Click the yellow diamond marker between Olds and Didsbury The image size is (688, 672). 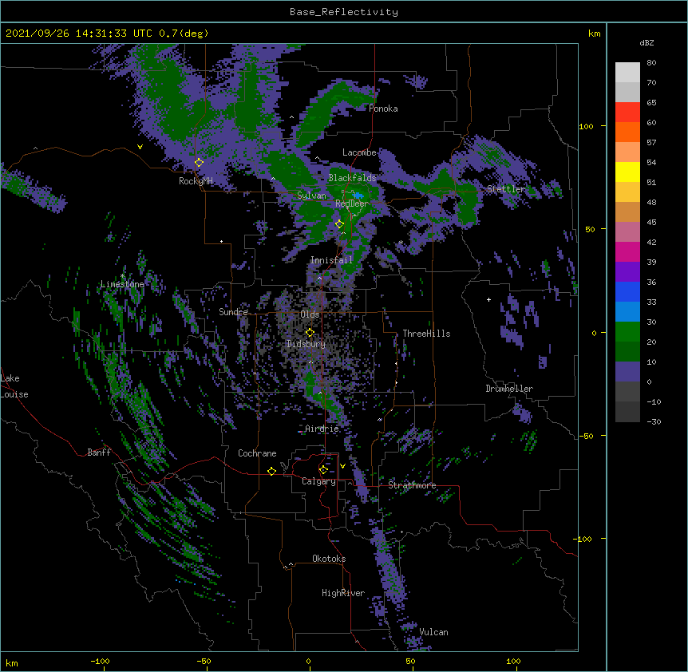coord(310,333)
